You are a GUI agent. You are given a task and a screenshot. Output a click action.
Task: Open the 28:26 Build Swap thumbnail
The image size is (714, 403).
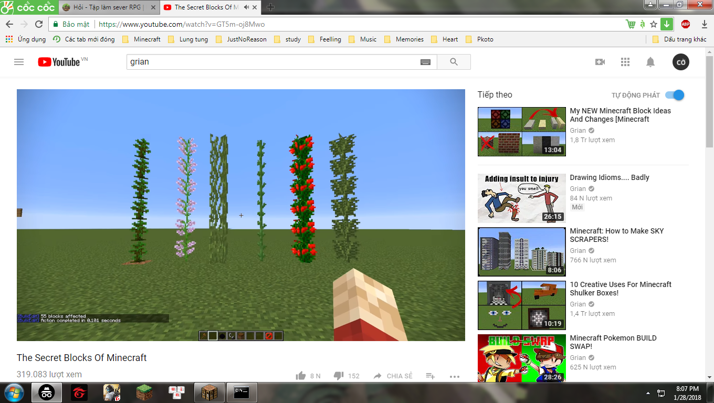click(522, 358)
